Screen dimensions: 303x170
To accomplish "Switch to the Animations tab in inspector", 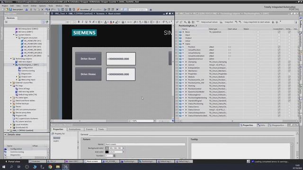I will tap(75, 129).
